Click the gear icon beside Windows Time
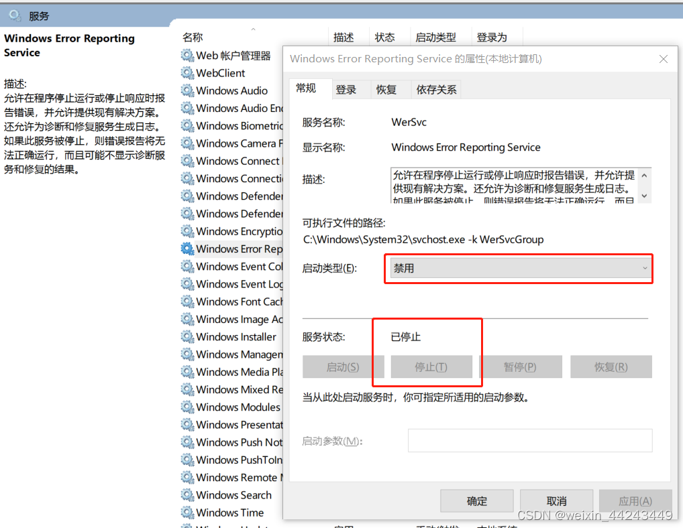Screen dimensions: 683x528 click(x=187, y=513)
